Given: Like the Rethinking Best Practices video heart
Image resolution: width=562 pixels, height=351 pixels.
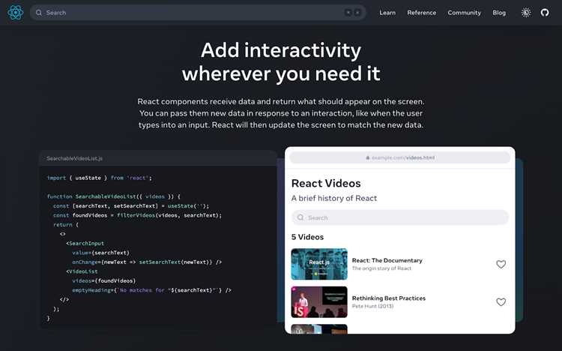Looking at the screenshot, I should (x=501, y=301).
